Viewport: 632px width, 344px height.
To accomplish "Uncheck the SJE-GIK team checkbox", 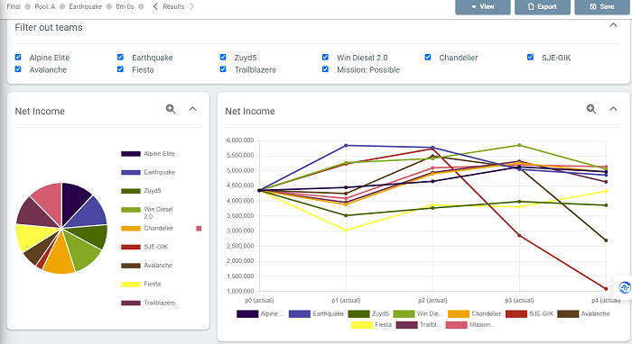I will point(530,57).
